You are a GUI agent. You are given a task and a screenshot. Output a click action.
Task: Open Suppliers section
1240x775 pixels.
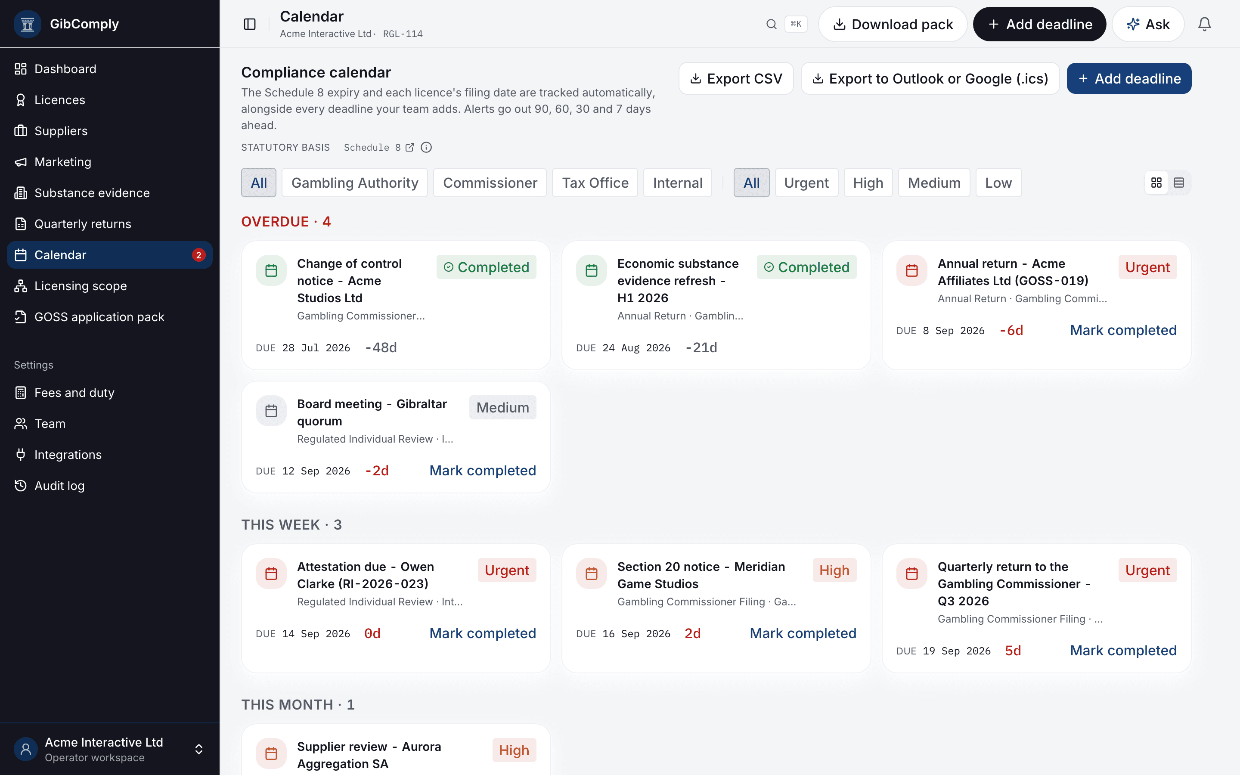[110, 131]
